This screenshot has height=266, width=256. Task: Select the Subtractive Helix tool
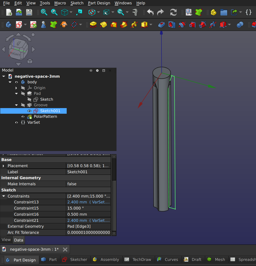[x=213, y=25]
